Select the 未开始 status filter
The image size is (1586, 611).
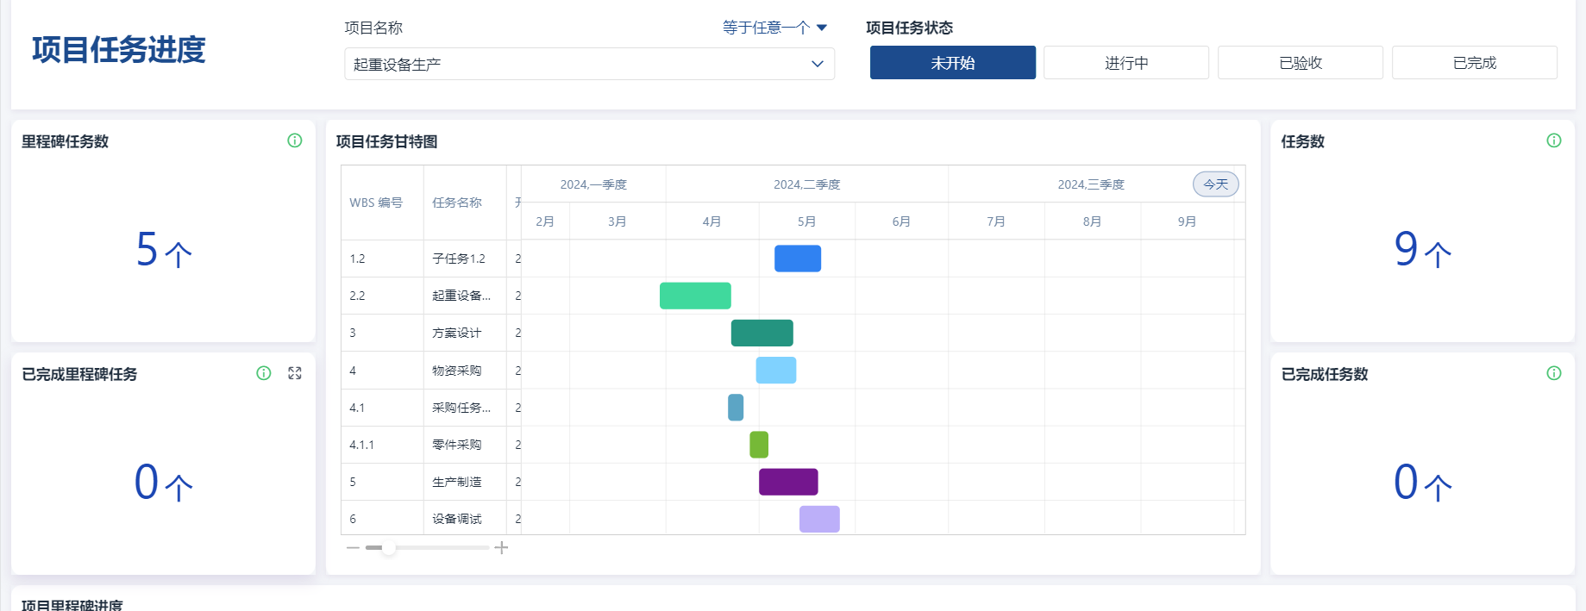(953, 63)
